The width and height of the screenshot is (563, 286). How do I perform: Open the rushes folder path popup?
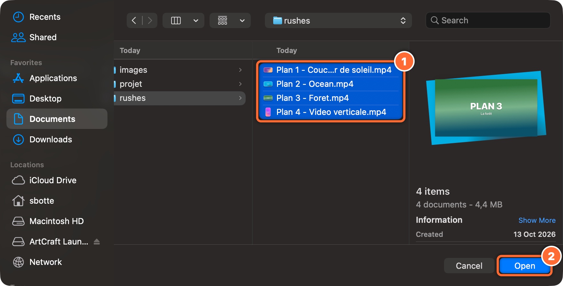(x=338, y=21)
